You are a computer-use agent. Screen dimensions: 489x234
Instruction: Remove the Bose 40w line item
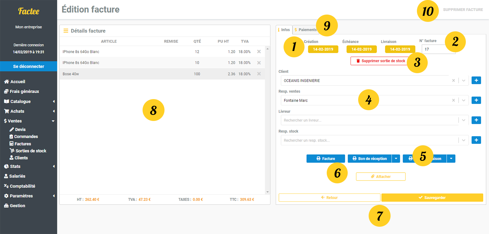259,74
